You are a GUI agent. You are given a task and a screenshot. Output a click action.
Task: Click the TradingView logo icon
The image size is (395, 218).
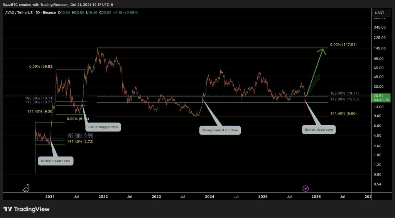7,209
